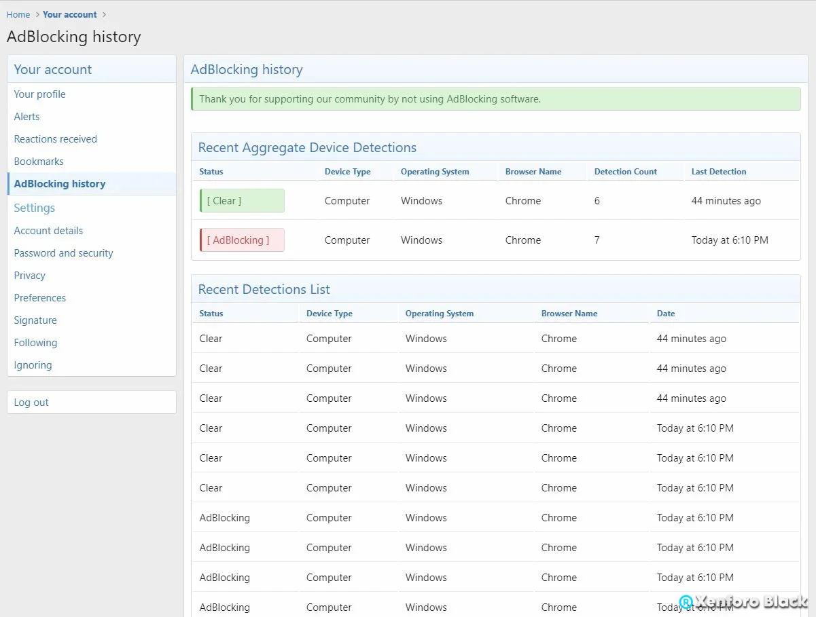Open Privacy settings
The height and width of the screenshot is (617, 816).
(x=92, y=276)
